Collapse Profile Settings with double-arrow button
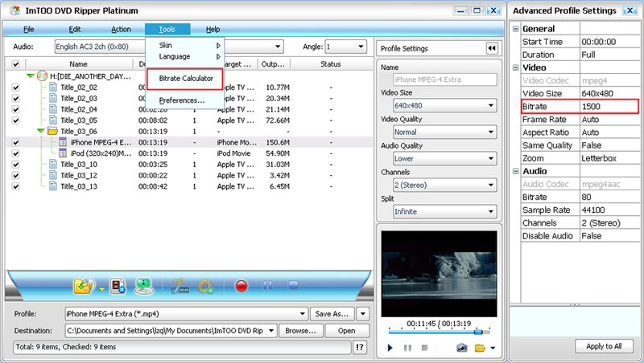Viewport: 644px width, 363px height. click(492, 48)
